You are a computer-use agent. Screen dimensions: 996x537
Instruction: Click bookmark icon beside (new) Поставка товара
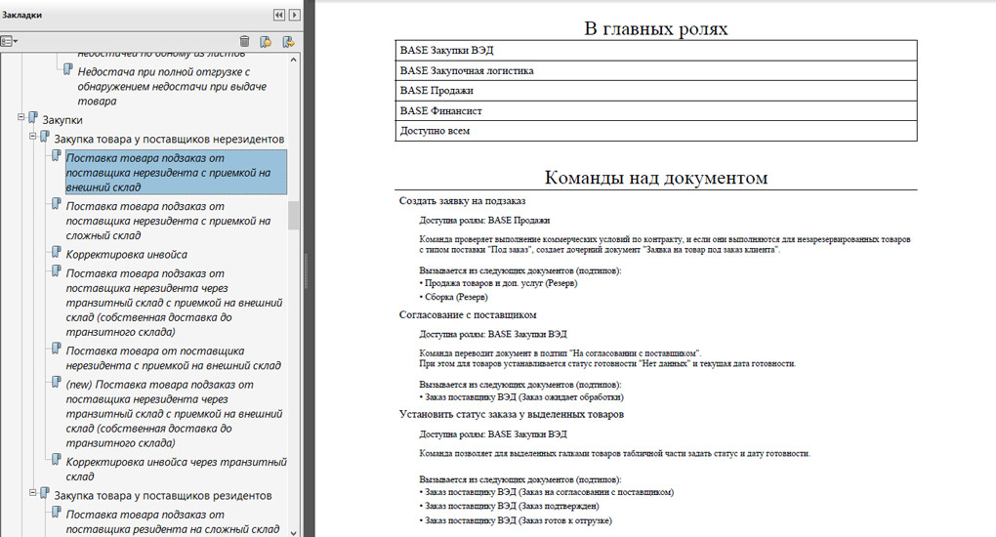tap(57, 383)
